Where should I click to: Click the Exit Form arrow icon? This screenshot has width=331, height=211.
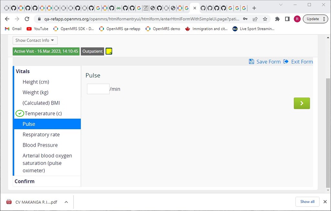[286, 61]
